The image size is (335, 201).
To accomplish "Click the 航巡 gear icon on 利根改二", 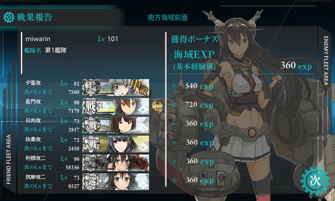I will [x=91, y=163].
